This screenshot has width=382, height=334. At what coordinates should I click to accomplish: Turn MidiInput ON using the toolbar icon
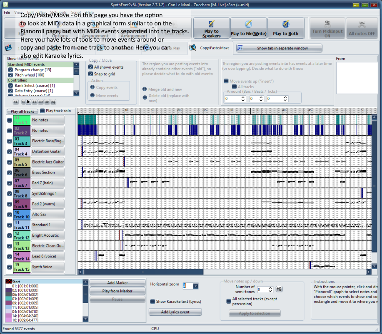tap(327, 24)
